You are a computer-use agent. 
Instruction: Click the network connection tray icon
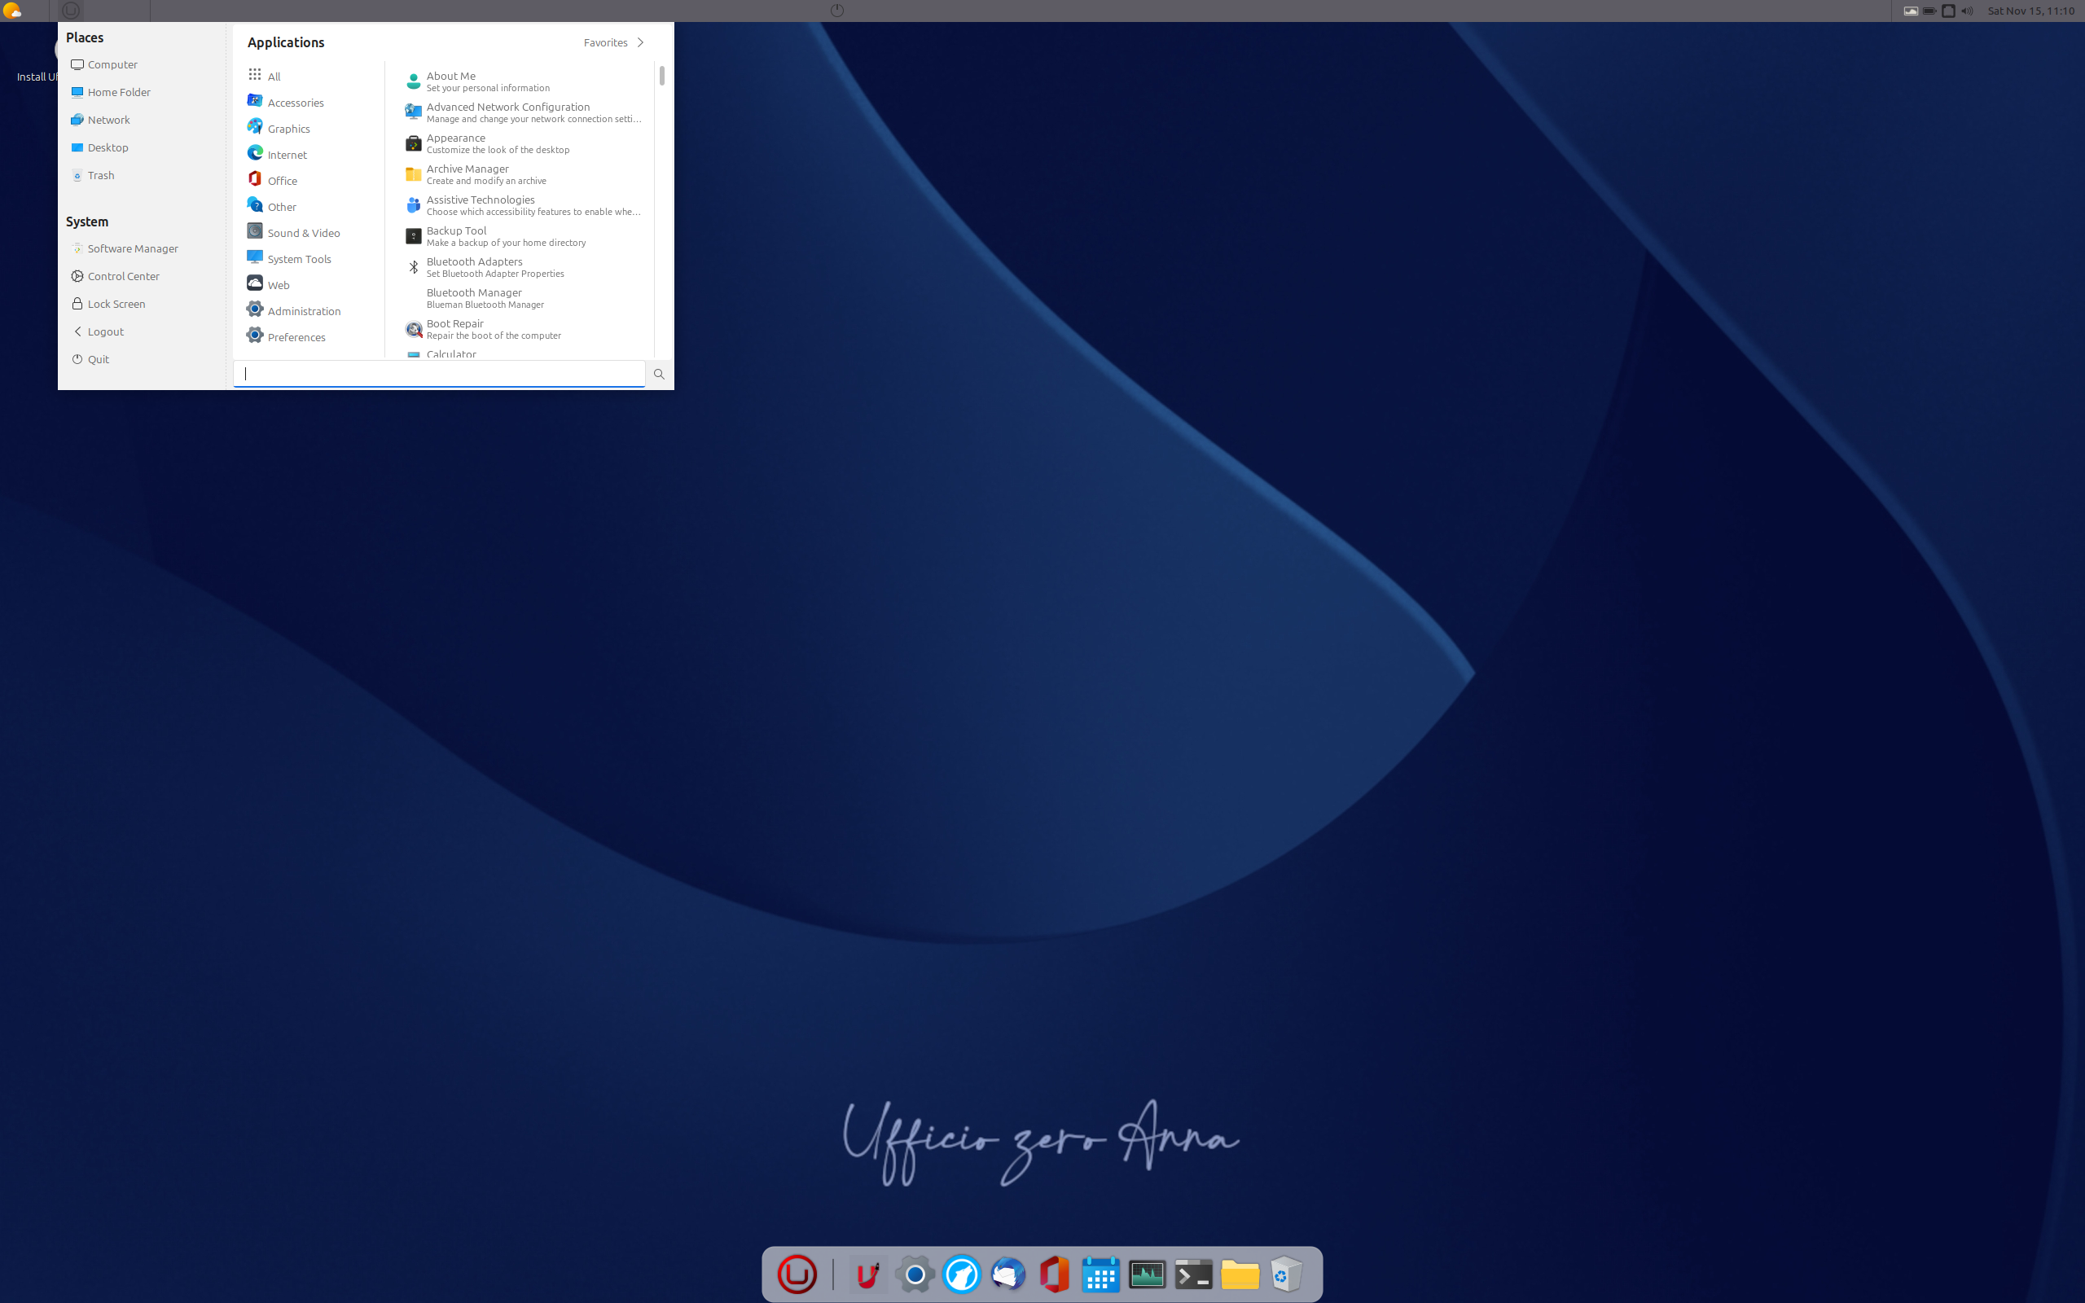click(1948, 11)
